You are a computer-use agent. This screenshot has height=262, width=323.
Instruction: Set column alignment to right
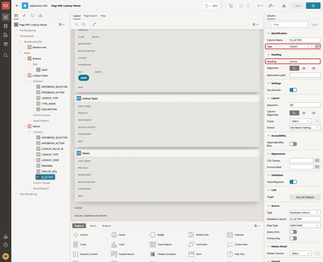[313, 113]
